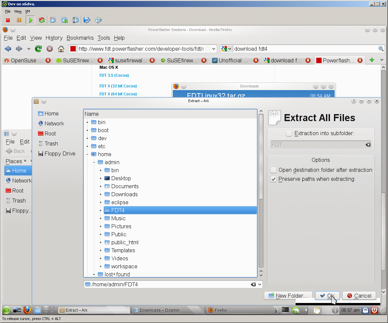The image size is (388, 323).
Task: Click the red Stop VM button
Action: coord(8,20)
